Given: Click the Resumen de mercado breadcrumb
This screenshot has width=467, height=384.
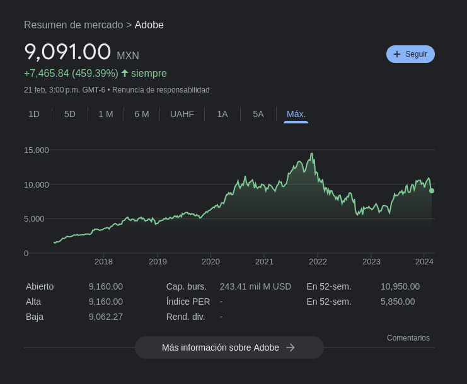Looking at the screenshot, I should coord(73,25).
